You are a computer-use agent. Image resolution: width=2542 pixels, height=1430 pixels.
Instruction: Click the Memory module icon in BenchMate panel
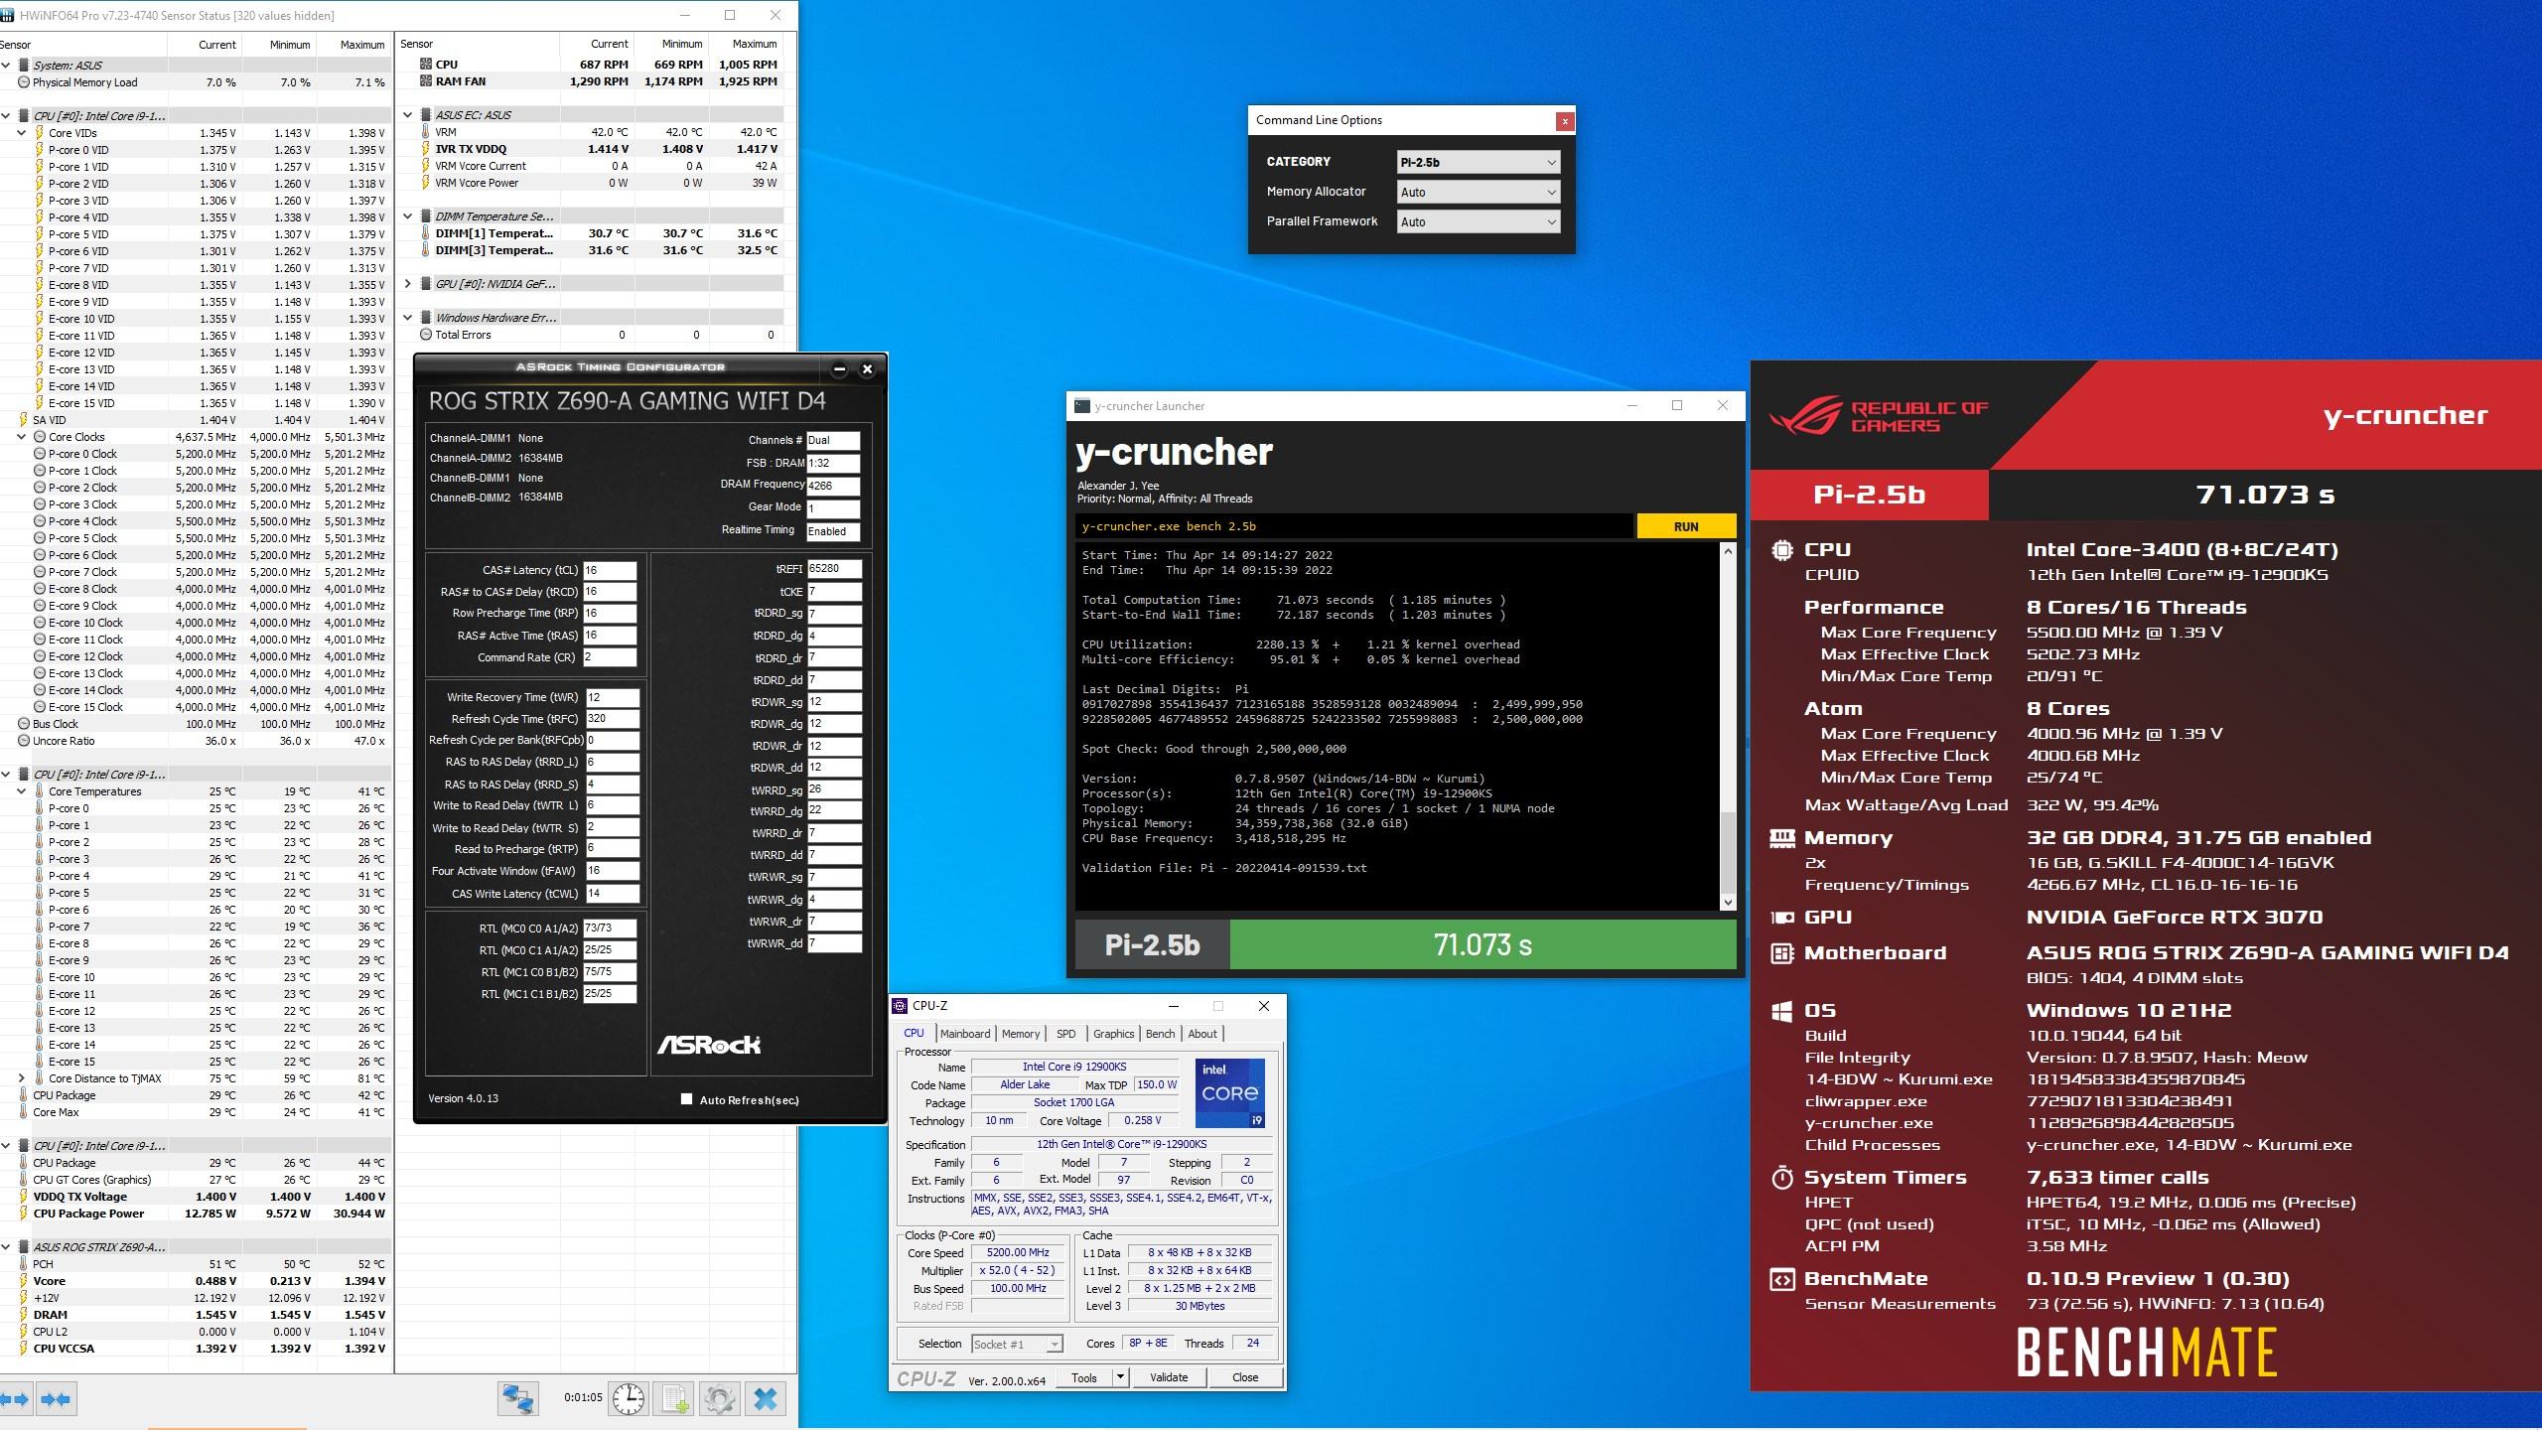click(1782, 838)
